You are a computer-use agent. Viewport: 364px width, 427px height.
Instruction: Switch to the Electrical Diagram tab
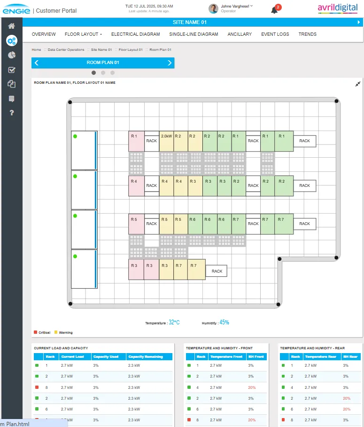[x=135, y=34]
